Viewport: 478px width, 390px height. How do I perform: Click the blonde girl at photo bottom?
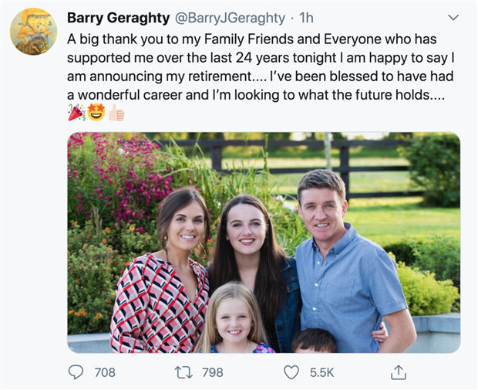click(x=232, y=320)
